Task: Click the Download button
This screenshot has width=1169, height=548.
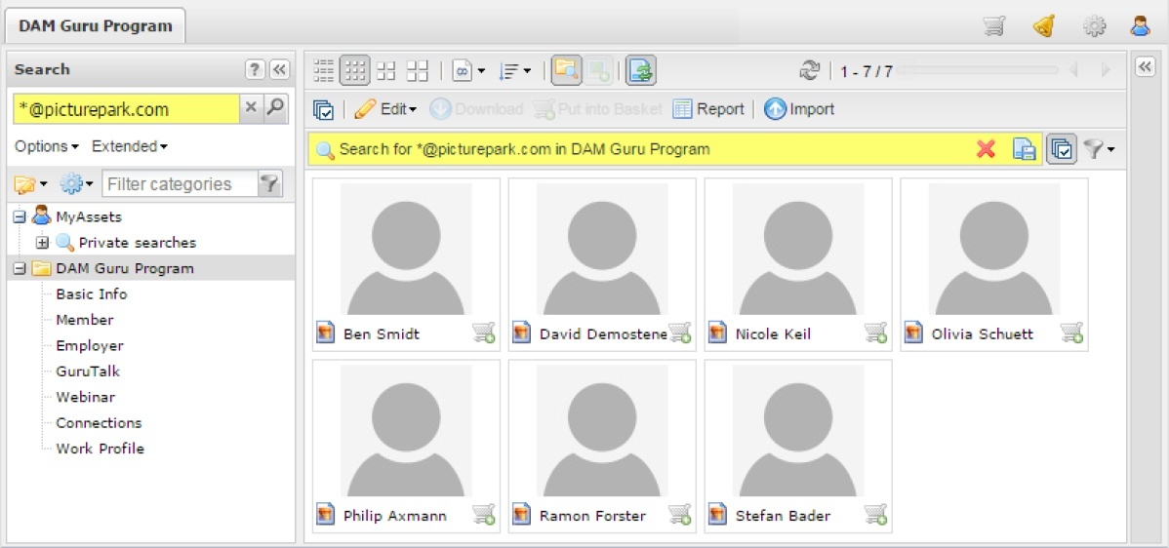Action: 476,109
